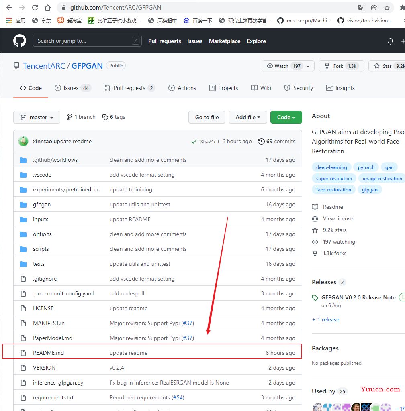Screen dimensions: 405x411
Task: Click the folder icon of the gfpgan row
Action: click(x=23, y=204)
